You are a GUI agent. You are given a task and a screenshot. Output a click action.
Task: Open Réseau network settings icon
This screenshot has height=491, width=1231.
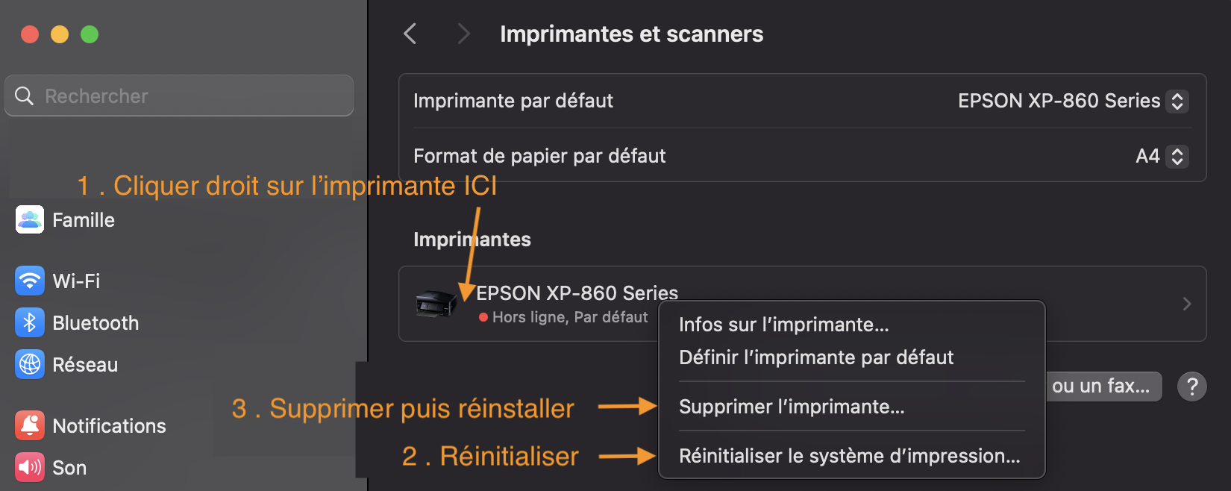[x=30, y=365]
